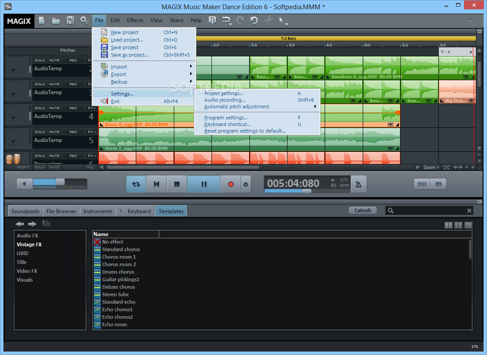Click the RESET MUTE button
This screenshot has width=487, height=355.
click(54, 167)
